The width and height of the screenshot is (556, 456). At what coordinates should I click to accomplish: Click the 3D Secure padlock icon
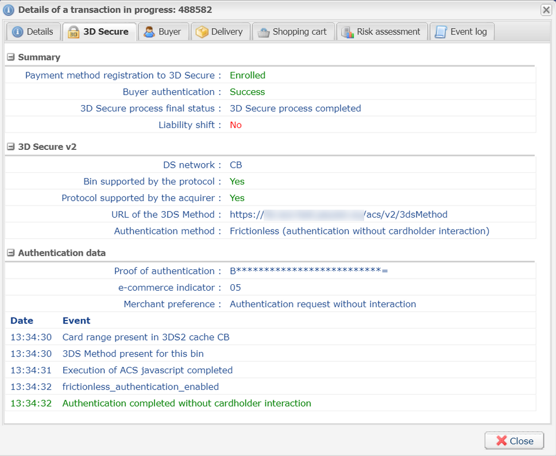click(x=74, y=32)
